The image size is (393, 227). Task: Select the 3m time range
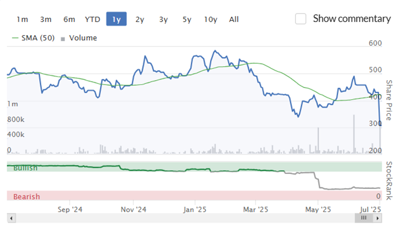pyautogui.click(x=46, y=19)
